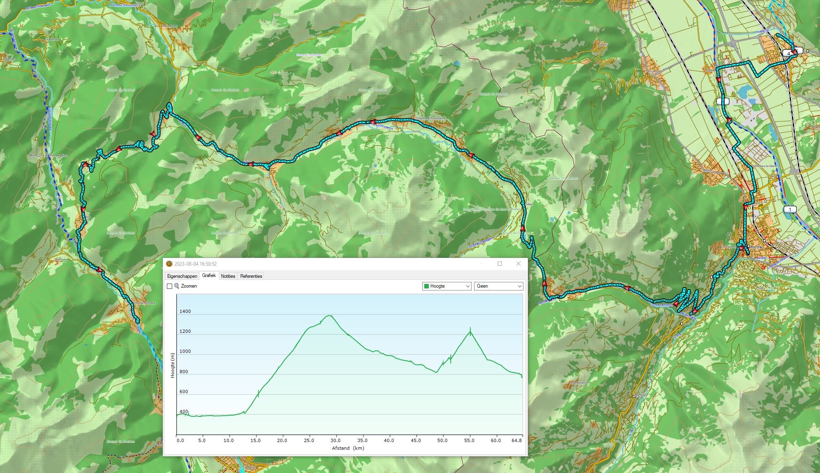Screen dimensions: 820x473
Task: Click the dialog title 2023-08-04 16:50:52
Action: [195, 264]
